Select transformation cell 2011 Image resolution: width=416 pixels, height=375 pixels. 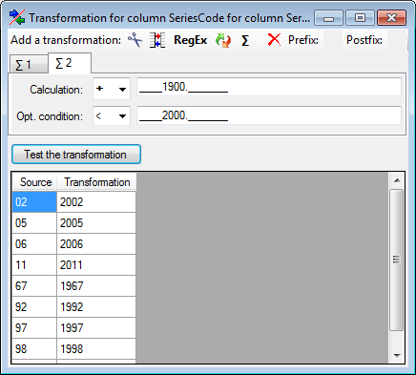(x=96, y=265)
